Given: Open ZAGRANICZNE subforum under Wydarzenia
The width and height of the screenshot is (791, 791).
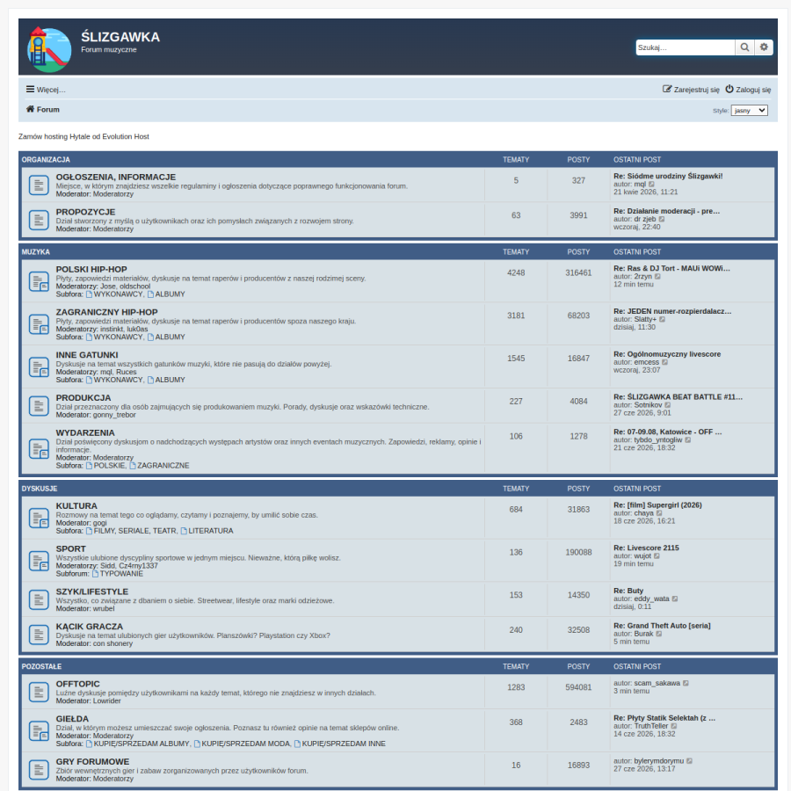Looking at the screenshot, I should coord(163,465).
